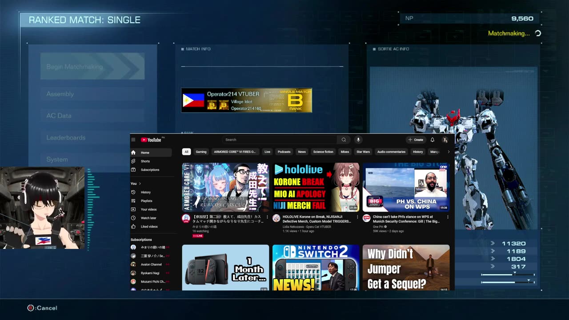Click the HOLOLIVE Korone on Break title
This screenshot has height=320, width=569.
point(317,219)
